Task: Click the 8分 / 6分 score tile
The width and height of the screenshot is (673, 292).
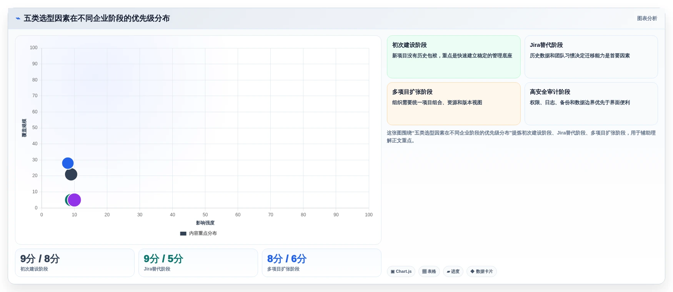Action: [x=322, y=263]
